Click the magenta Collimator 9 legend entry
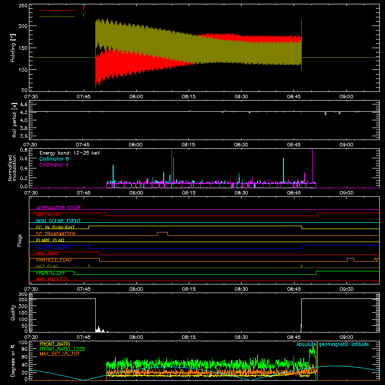The width and height of the screenshot is (385, 385). 54,165
